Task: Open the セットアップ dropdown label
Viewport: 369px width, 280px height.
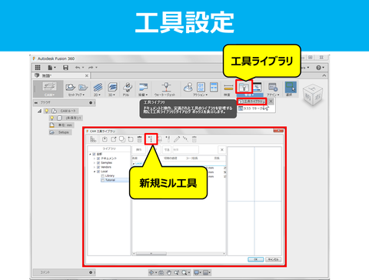Action: (x=76, y=95)
